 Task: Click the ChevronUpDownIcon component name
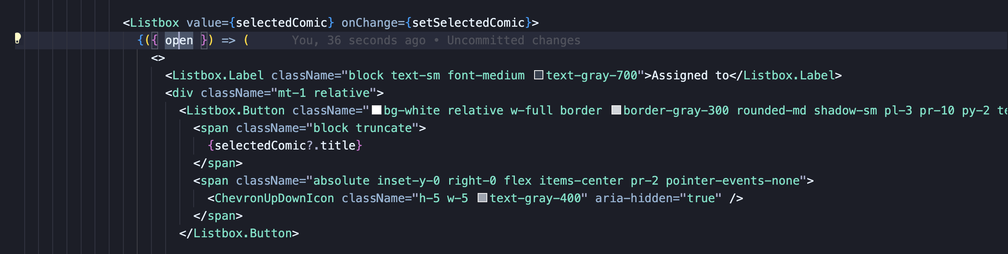tap(274, 198)
